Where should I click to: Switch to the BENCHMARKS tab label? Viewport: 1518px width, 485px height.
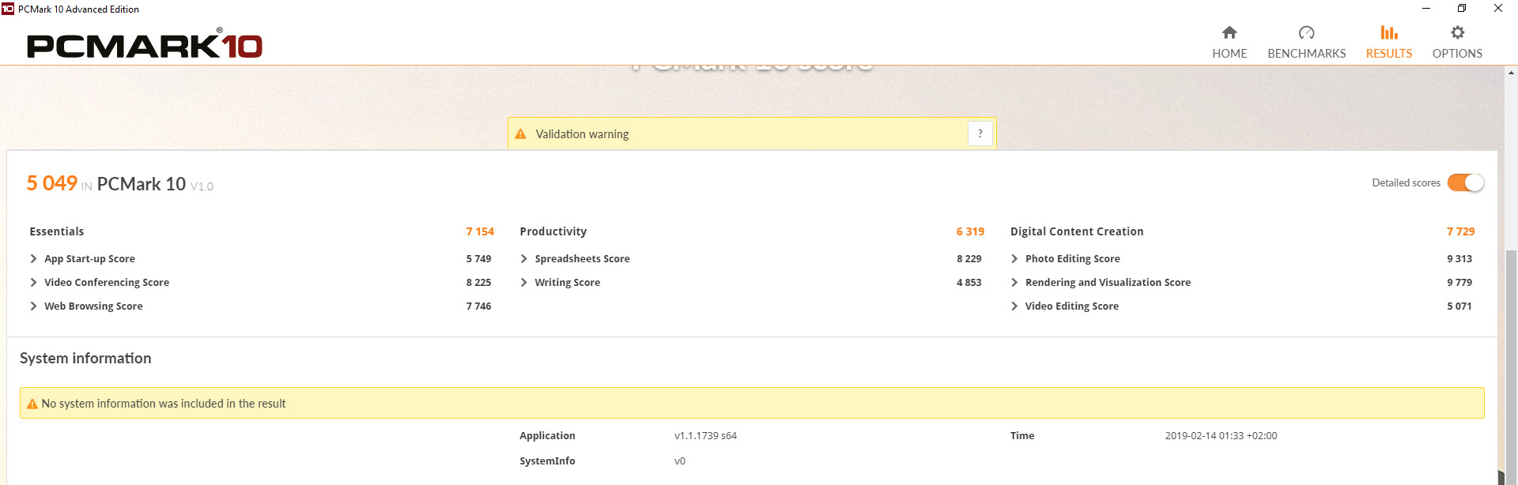pos(1306,53)
